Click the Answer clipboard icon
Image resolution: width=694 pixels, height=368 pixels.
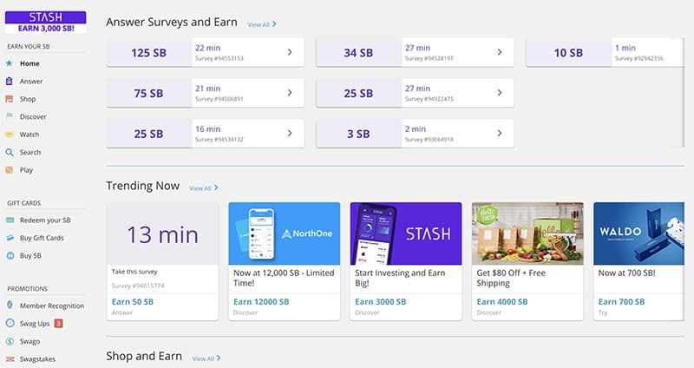9,81
